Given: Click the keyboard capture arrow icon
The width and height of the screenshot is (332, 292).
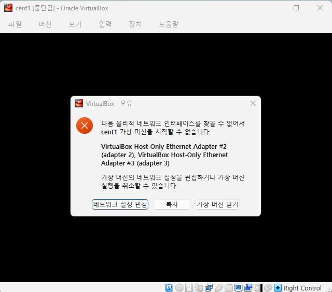Looking at the screenshot, I should click(x=278, y=288).
